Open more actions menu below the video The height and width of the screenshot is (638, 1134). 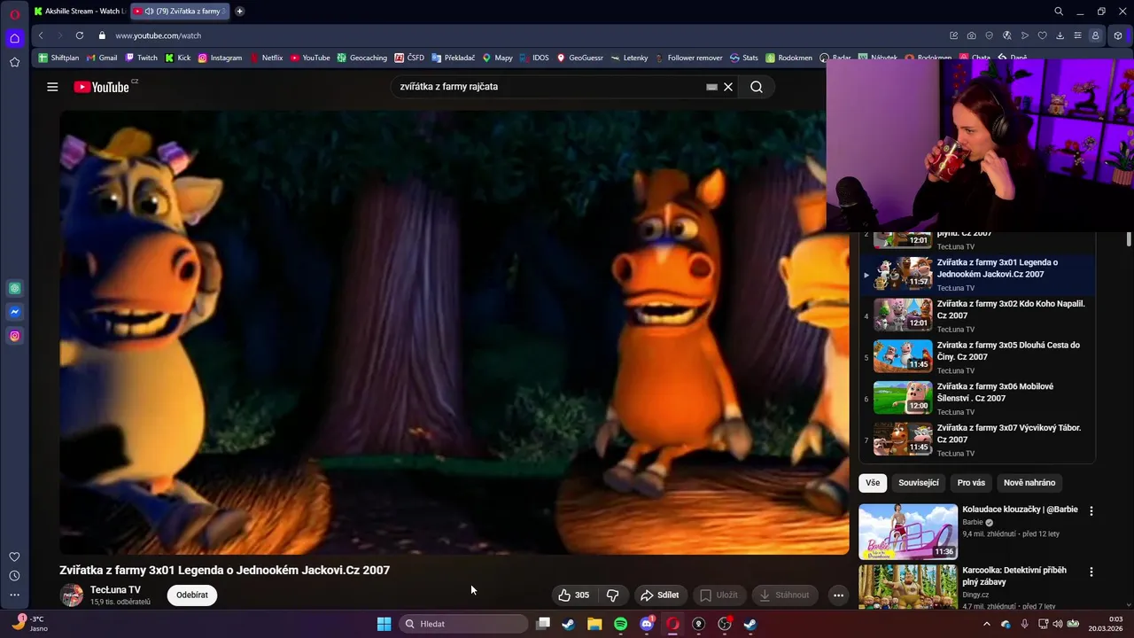pyautogui.click(x=838, y=595)
